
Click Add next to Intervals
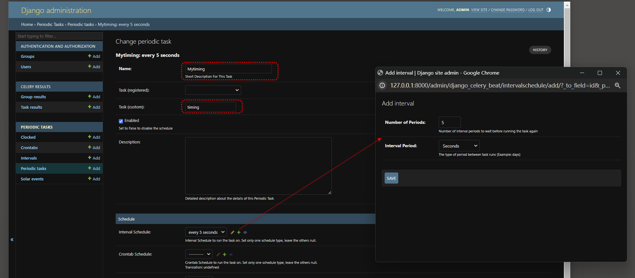[x=94, y=158]
